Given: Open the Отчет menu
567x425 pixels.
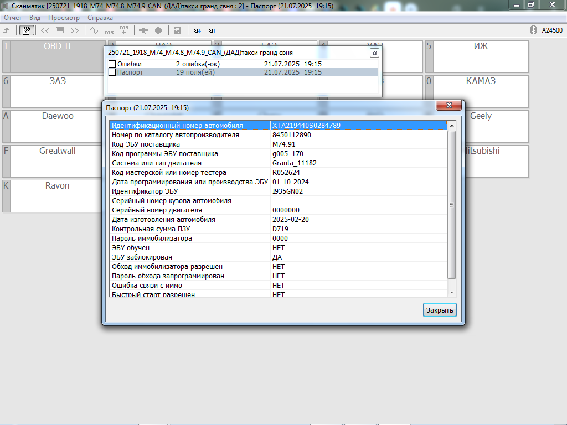Looking at the screenshot, I should tap(13, 18).
